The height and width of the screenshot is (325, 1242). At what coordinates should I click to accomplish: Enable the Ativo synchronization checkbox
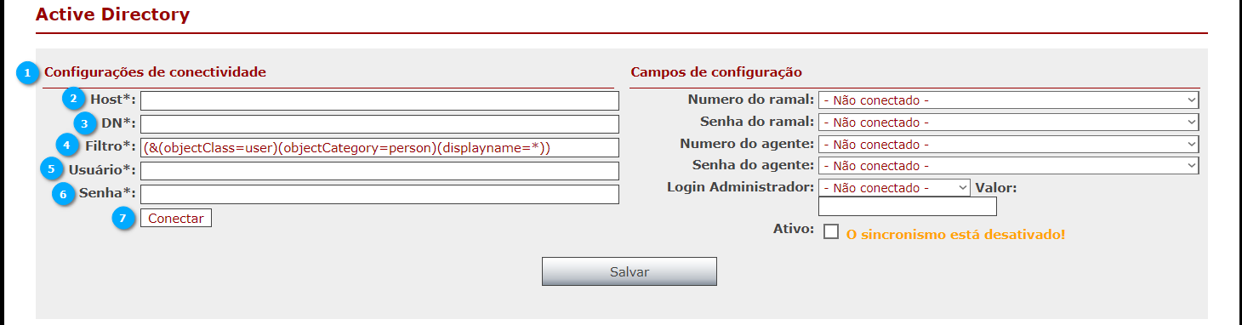click(x=831, y=231)
